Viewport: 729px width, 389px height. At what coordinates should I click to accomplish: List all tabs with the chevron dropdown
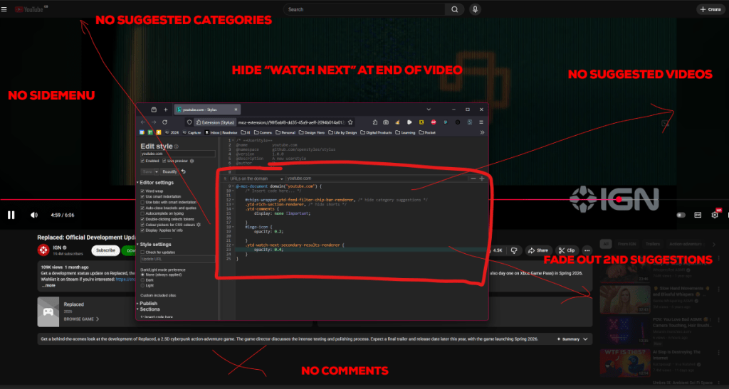click(x=428, y=110)
